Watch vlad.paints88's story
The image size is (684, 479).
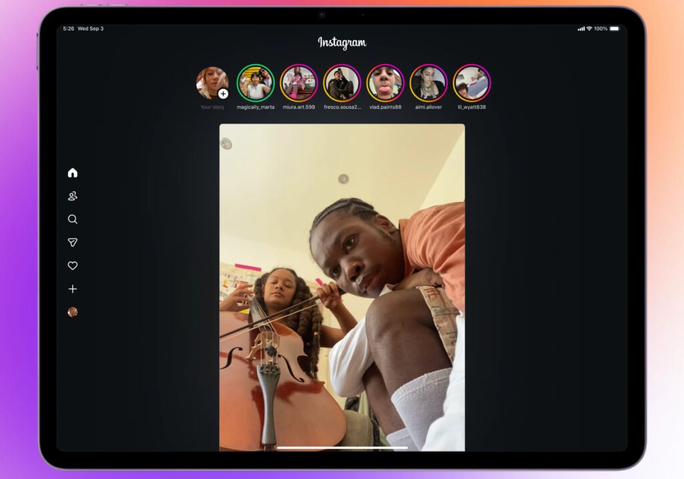coord(385,82)
